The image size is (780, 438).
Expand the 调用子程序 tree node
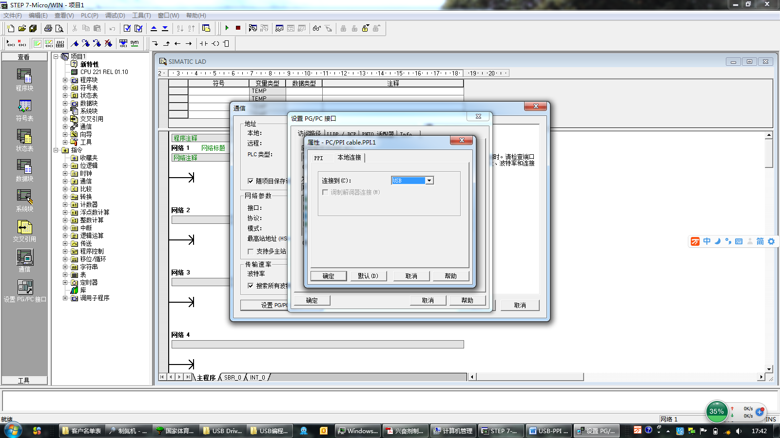click(65, 298)
